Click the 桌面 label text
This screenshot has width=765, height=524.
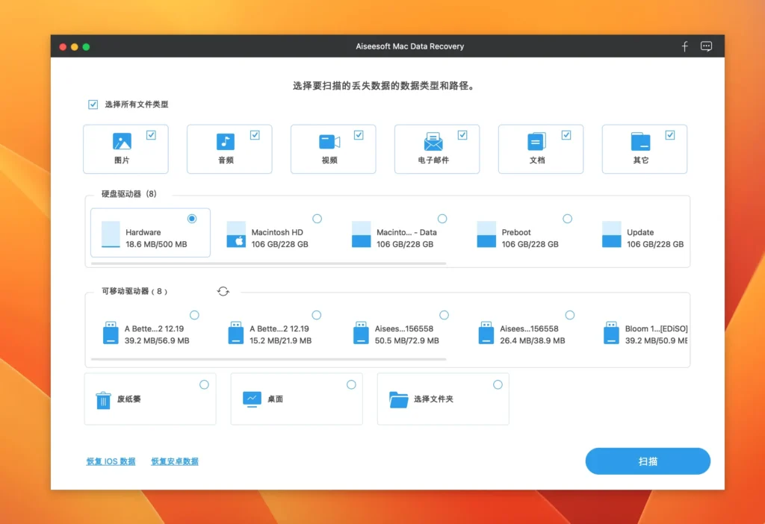[275, 399]
